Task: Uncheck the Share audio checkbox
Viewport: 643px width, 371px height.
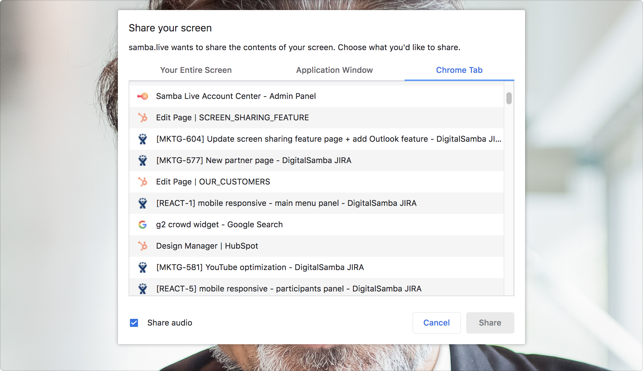Action: [x=134, y=323]
